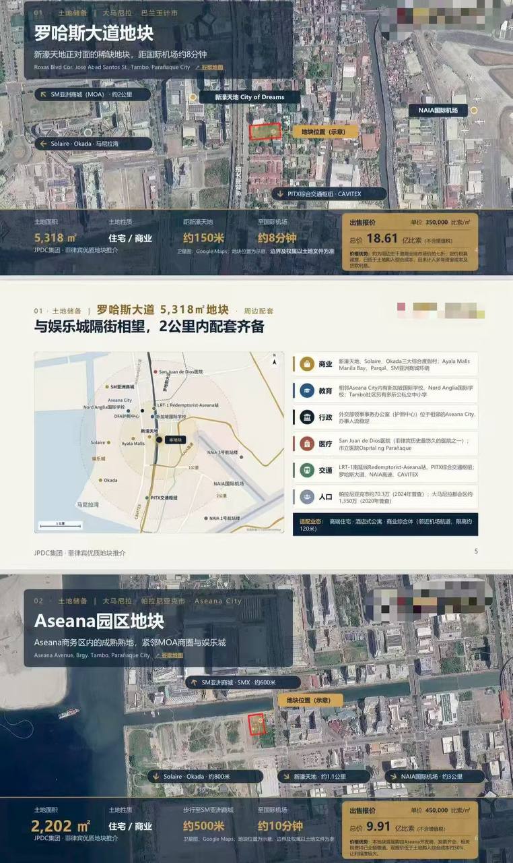Click the 约150米 distance value
Screen dimensions: 513x863
pos(204,238)
